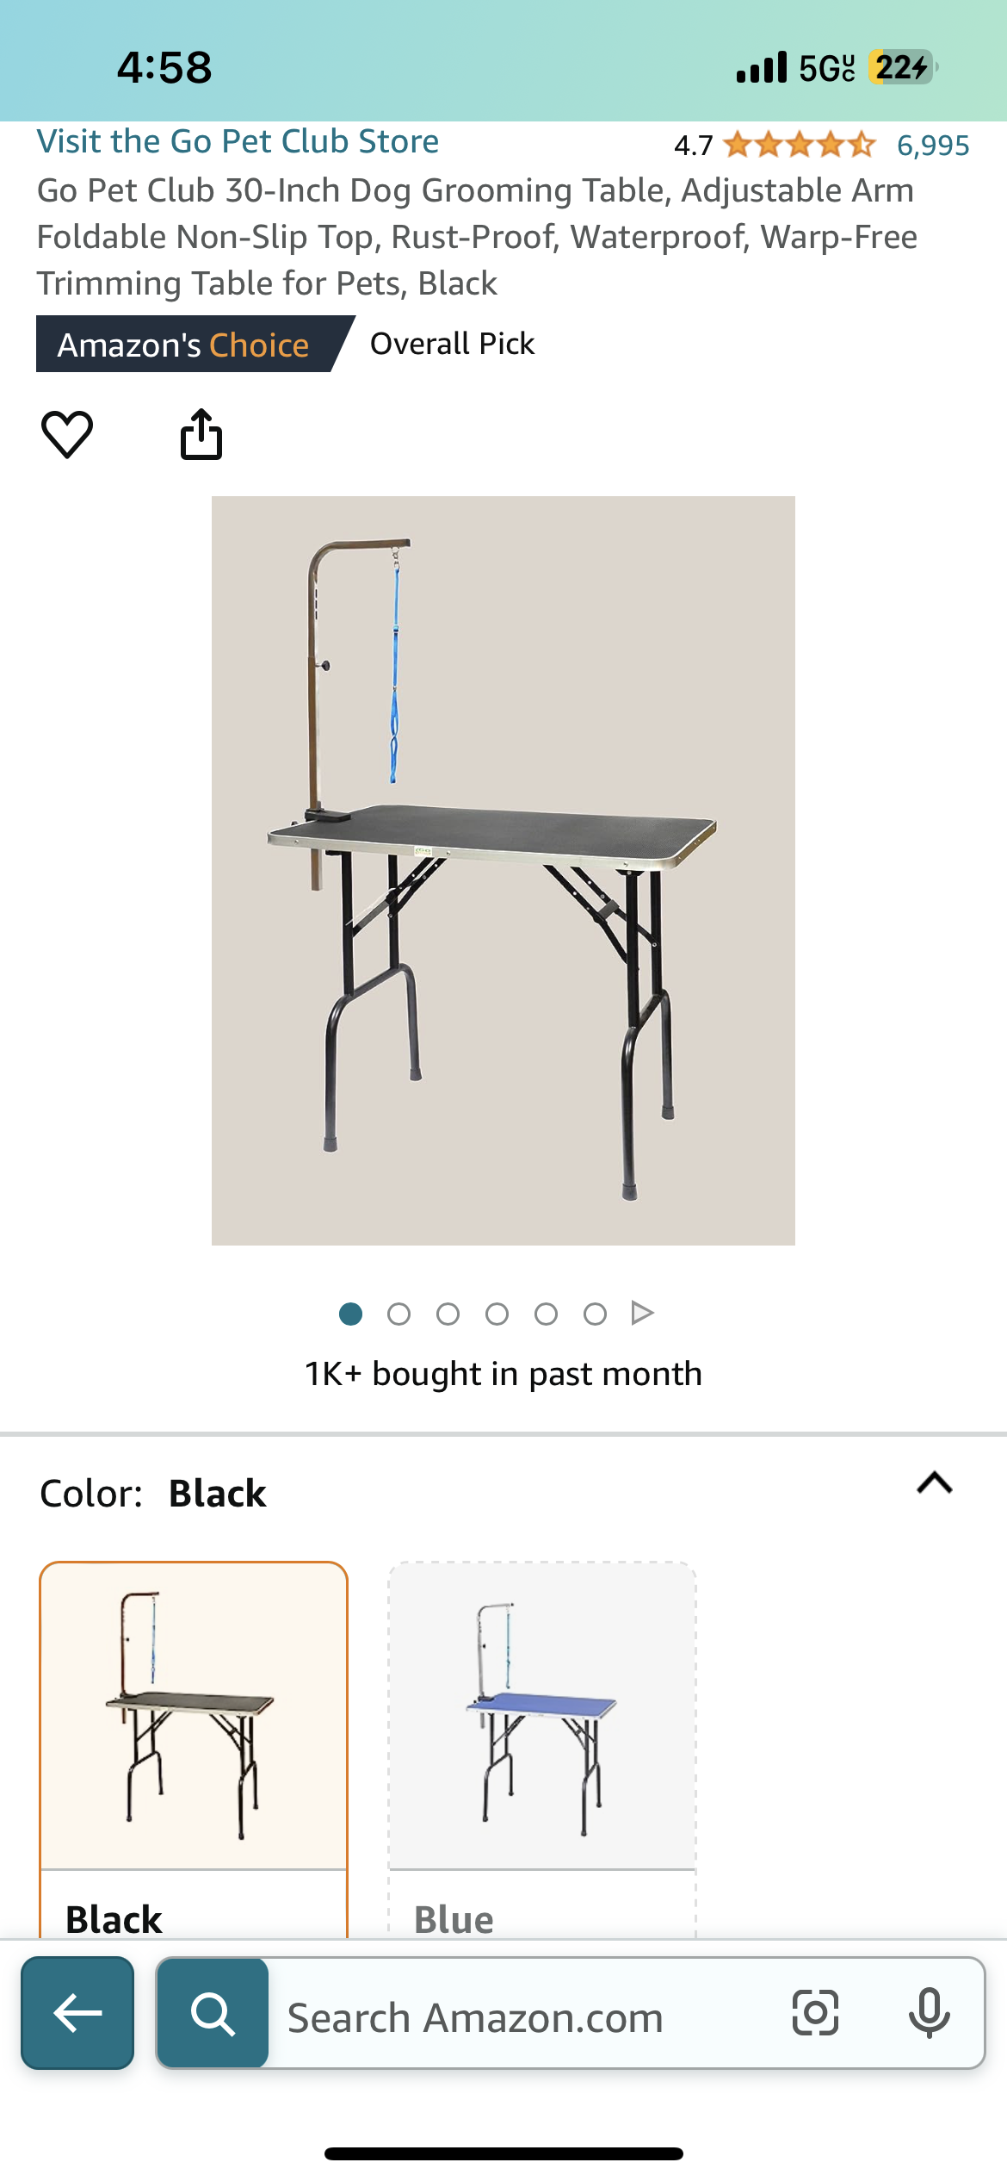
Task: Tap the share icon
Action: click(x=201, y=433)
